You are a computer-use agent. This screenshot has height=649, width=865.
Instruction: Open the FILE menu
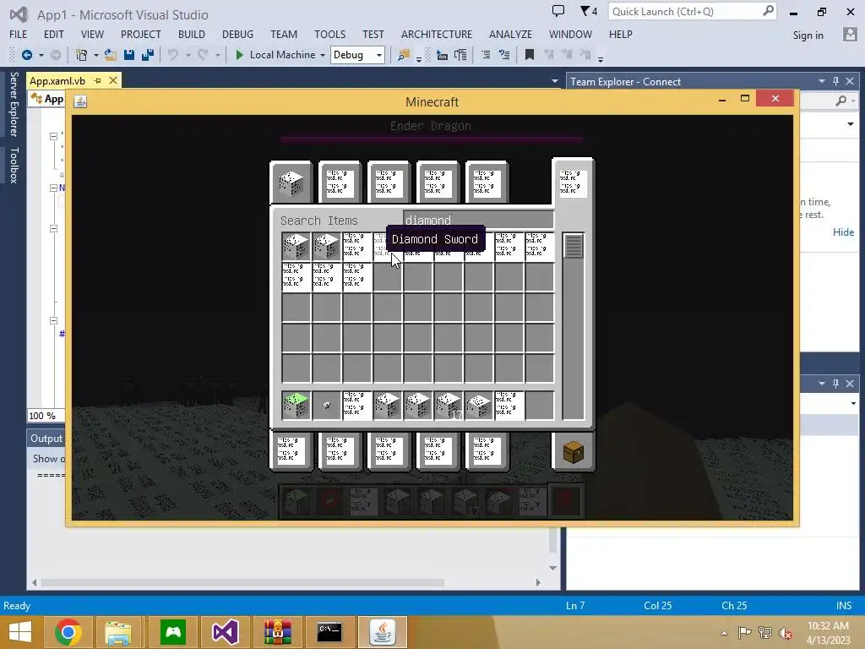point(18,34)
